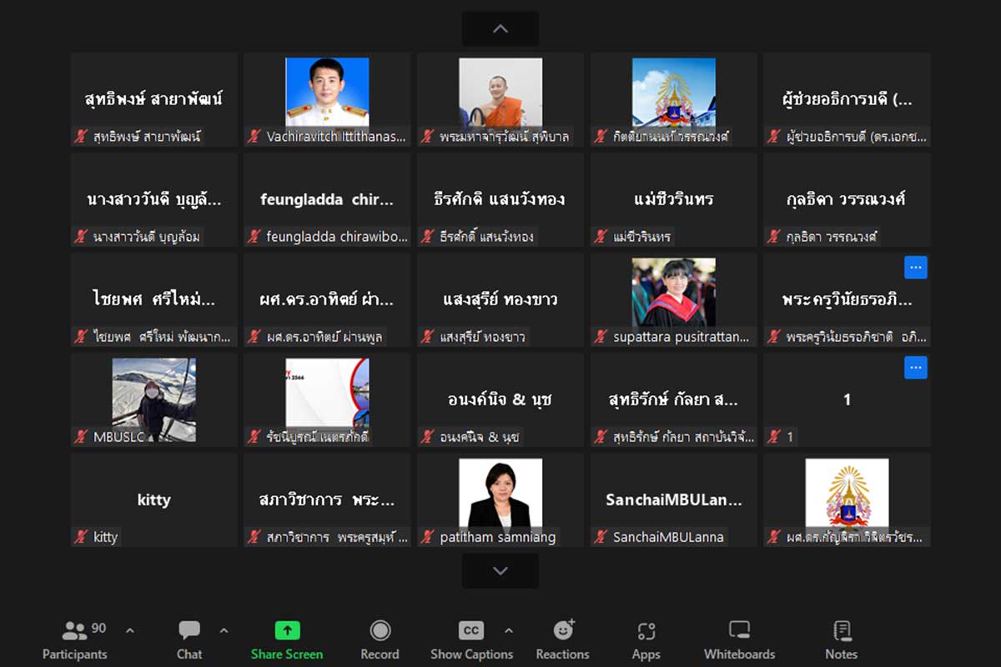Open the Reactions smiley icon
Viewport: 1001px width, 667px height.
click(x=563, y=630)
